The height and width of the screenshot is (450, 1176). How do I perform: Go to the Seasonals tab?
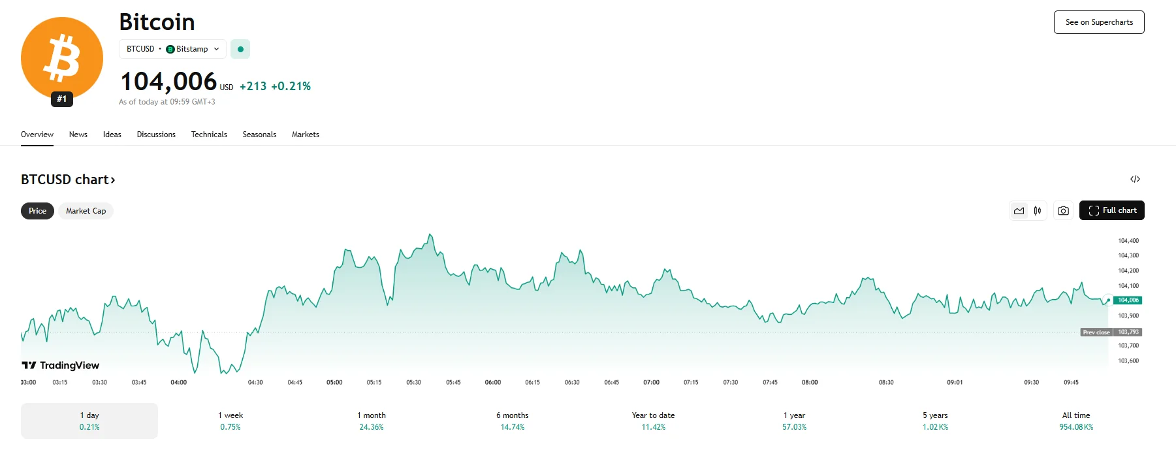259,135
